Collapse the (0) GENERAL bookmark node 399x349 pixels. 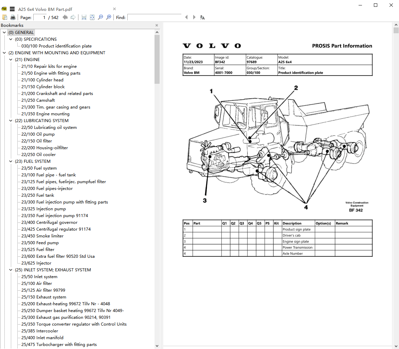[x=4, y=32]
